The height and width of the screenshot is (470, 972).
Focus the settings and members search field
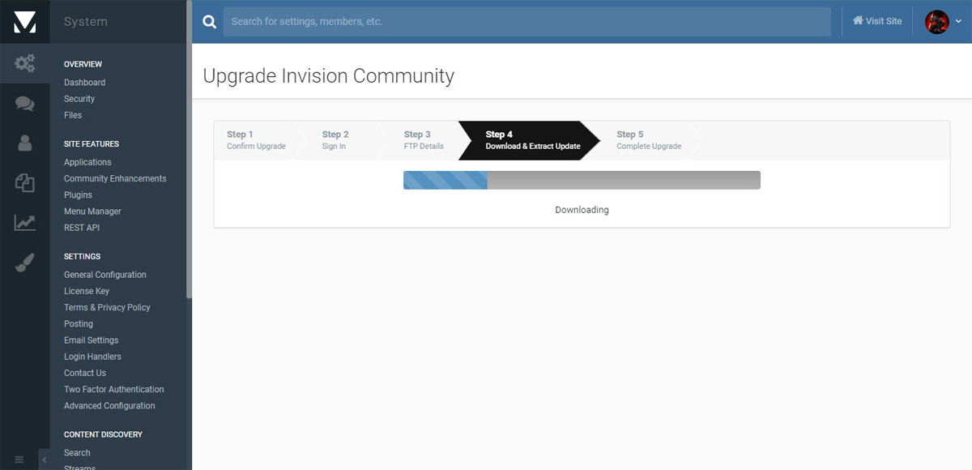point(526,22)
